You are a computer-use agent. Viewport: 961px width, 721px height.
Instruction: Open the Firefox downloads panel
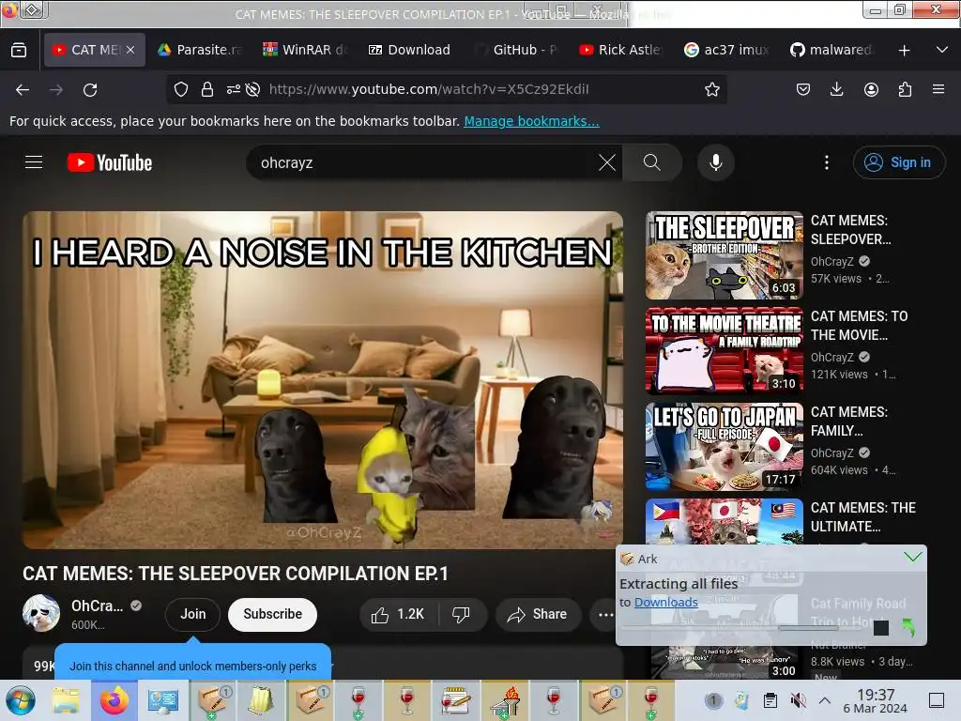[836, 89]
